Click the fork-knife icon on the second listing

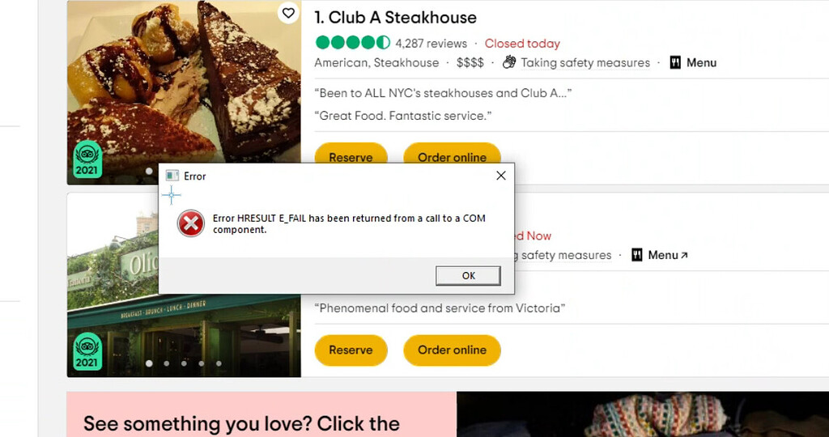tap(637, 255)
